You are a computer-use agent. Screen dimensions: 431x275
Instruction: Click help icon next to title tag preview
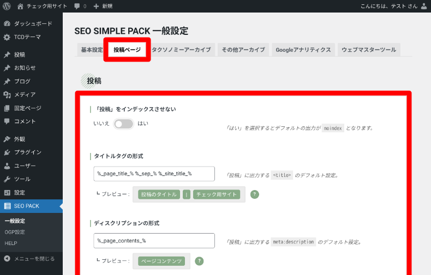click(x=255, y=194)
